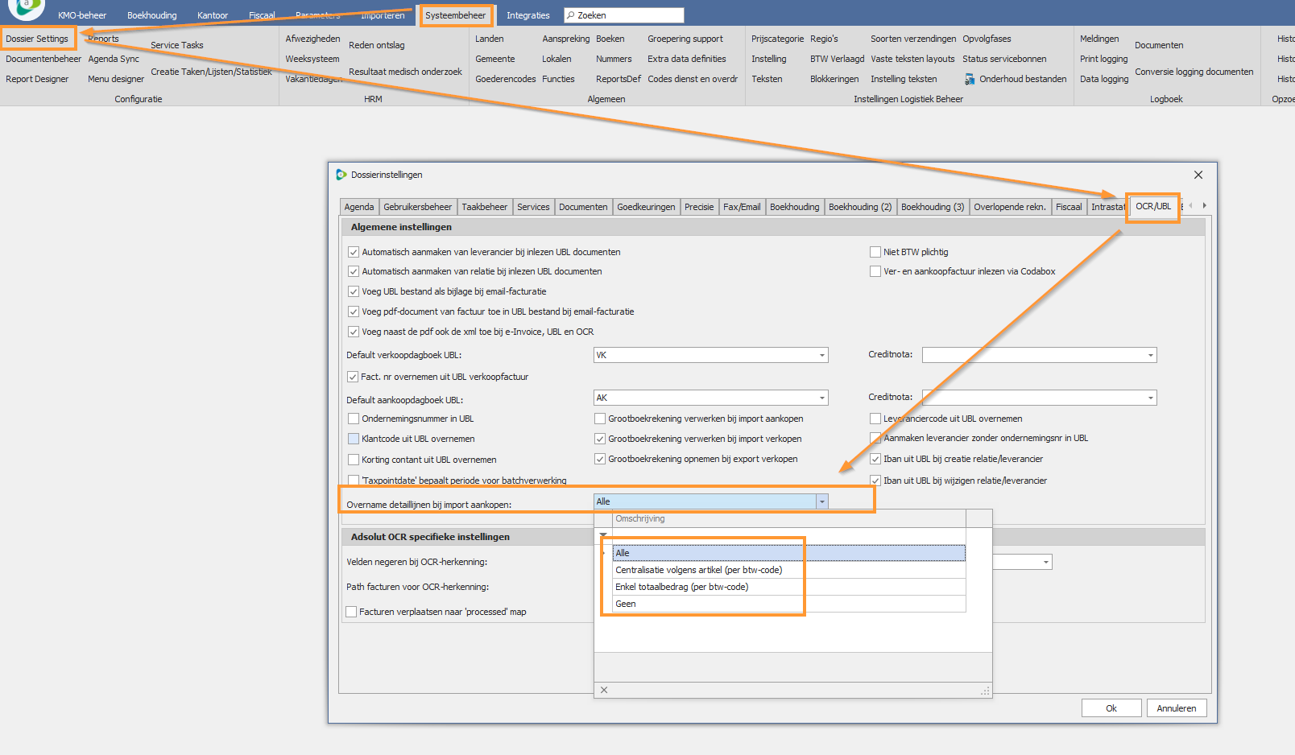Expand the Default verkoopdagboek UBL dropdown
Image resolution: width=1295 pixels, height=755 pixels.
pos(821,355)
